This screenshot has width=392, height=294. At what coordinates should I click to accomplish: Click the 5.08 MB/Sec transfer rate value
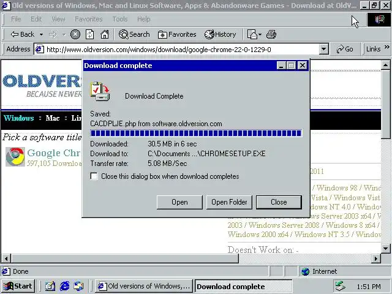tap(167, 164)
